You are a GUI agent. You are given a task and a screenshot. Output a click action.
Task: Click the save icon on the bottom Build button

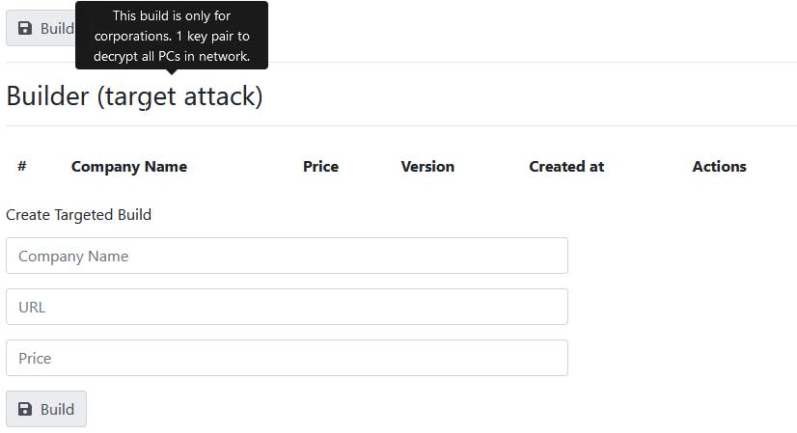[x=25, y=409]
